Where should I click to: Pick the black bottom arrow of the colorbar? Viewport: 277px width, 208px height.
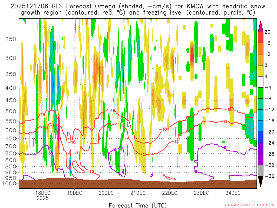point(261,181)
